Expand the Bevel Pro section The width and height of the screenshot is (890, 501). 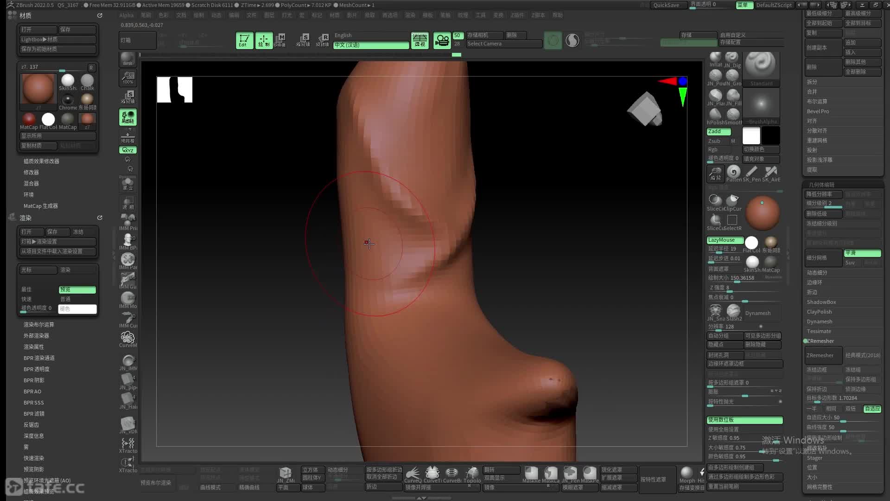tap(818, 111)
